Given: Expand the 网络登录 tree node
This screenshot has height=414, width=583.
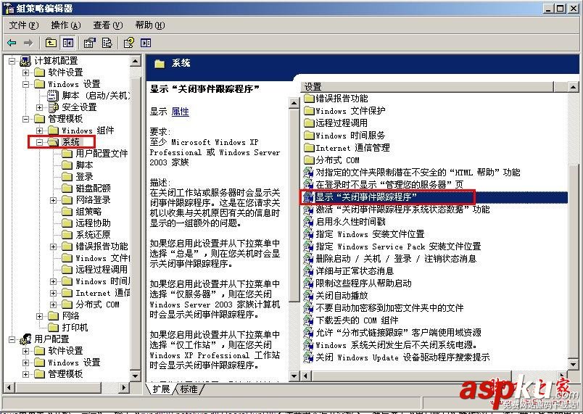Looking at the screenshot, I should pos(53,200).
